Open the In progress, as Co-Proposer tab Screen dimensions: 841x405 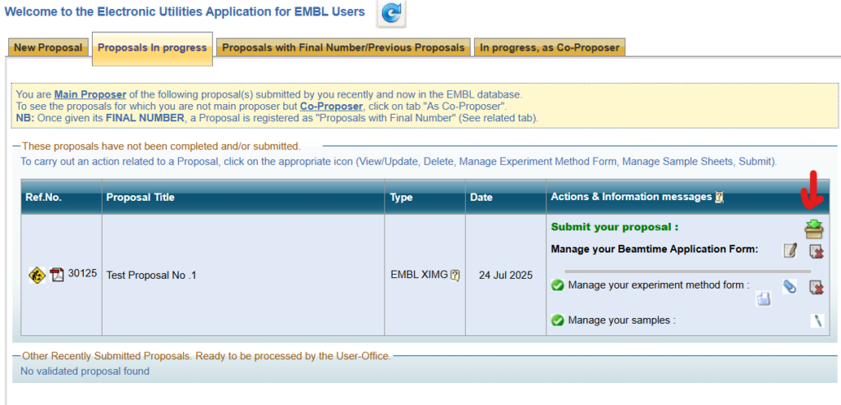click(x=549, y=48)
